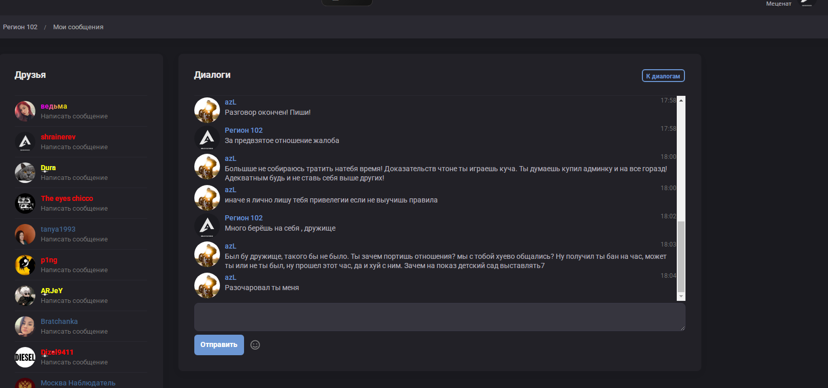Write a message to p1ng
Image resolution: width=828 pixels, height=388 pixels.
click(x=74, y=270)
